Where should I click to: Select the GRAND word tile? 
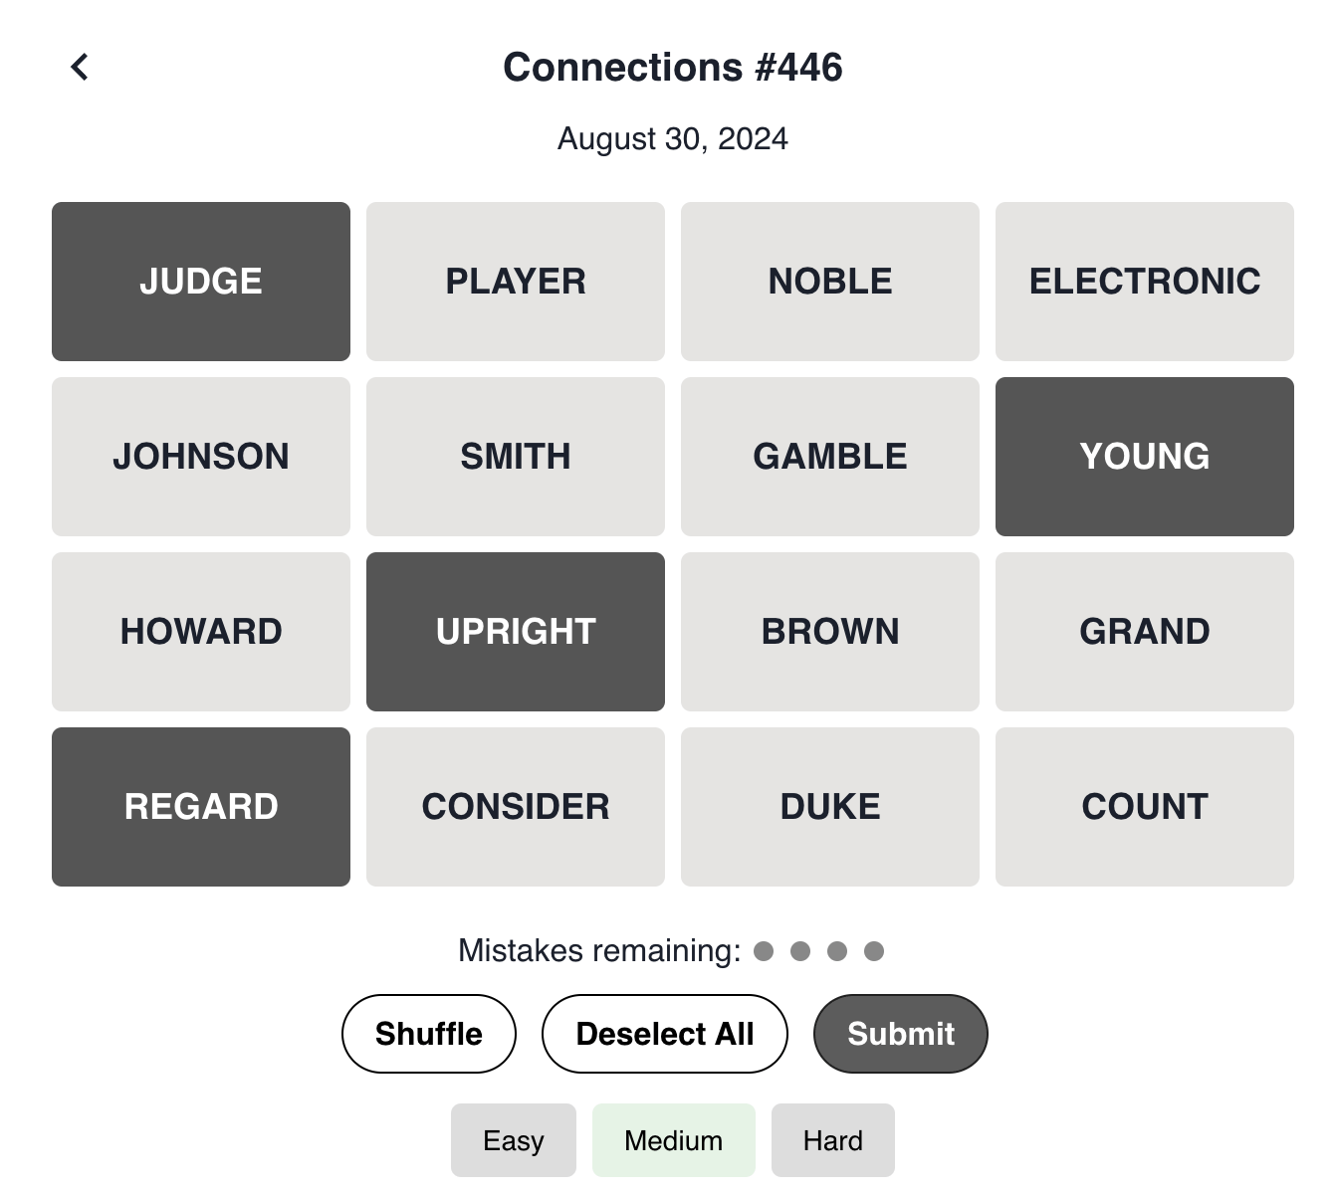tap(1144, 631)
